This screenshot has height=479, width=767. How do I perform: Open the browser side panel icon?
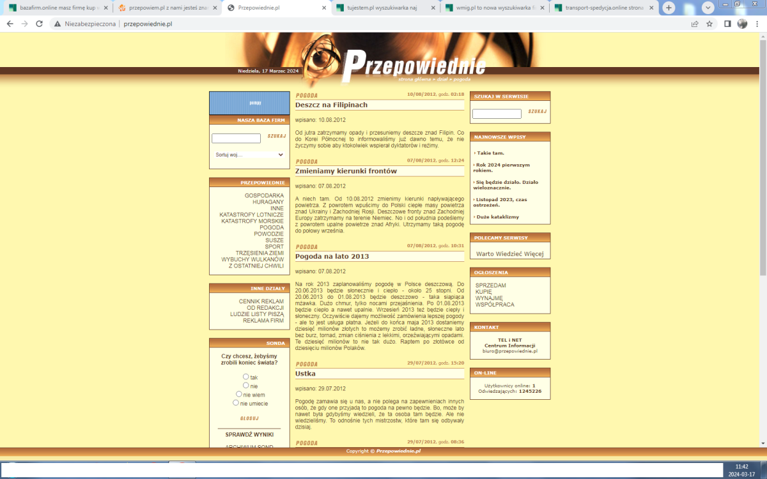[x=727, y=24]
